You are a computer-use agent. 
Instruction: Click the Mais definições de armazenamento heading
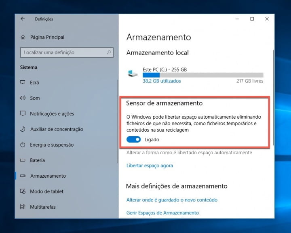(x=177, y=186)
